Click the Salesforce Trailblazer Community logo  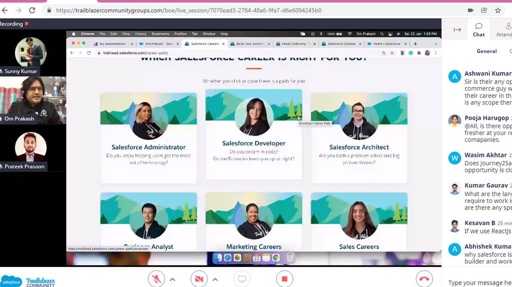coord(28,281)
